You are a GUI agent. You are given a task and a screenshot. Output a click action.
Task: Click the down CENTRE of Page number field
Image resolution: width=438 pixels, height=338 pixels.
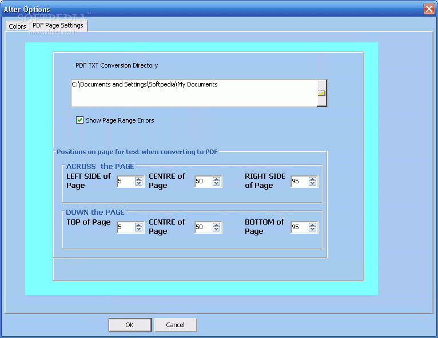point(204,227)
